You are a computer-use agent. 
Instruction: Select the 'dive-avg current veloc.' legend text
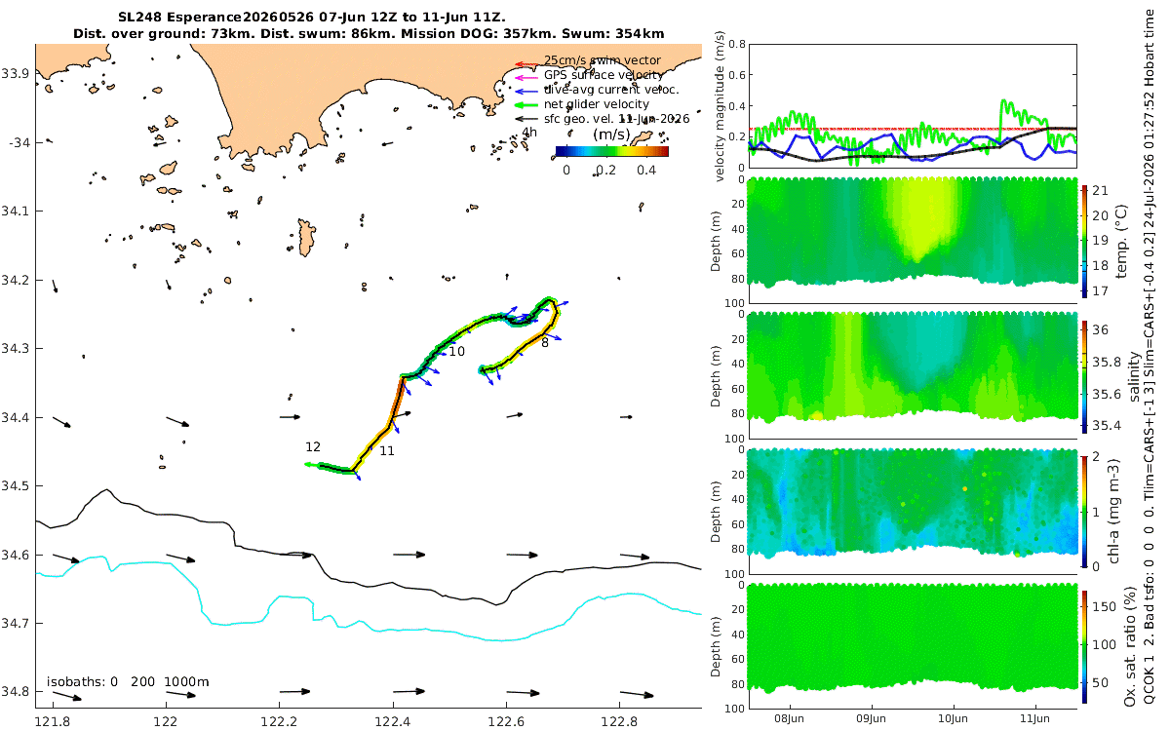[x=610, y=90]
